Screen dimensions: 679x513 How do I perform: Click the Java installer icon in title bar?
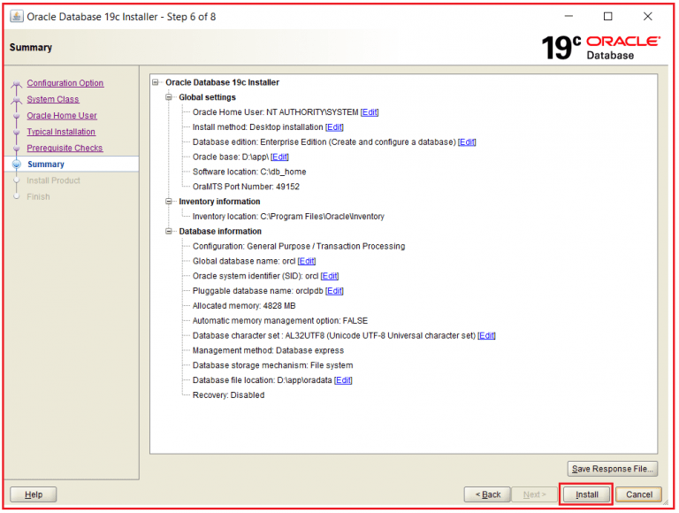coord(16,17)
